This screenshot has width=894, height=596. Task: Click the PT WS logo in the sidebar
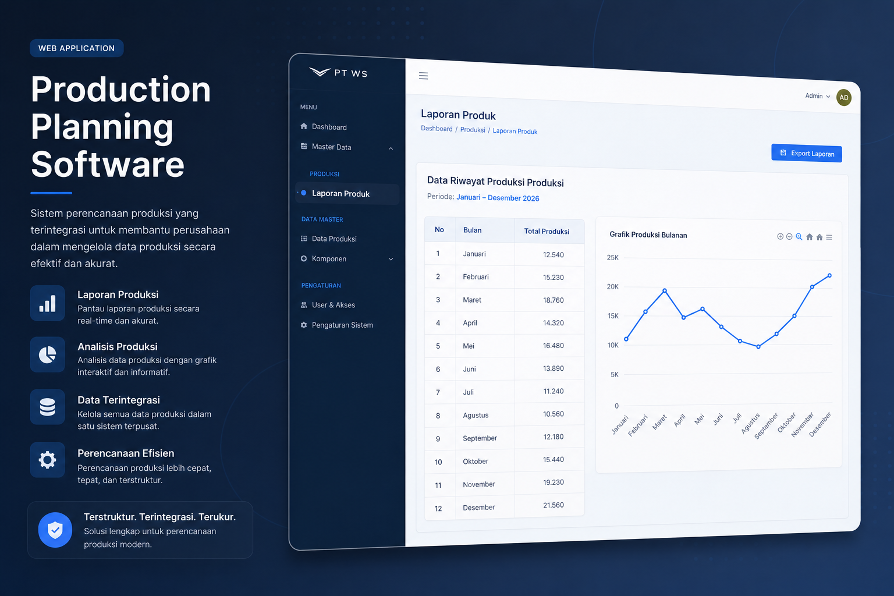(338, 73)
